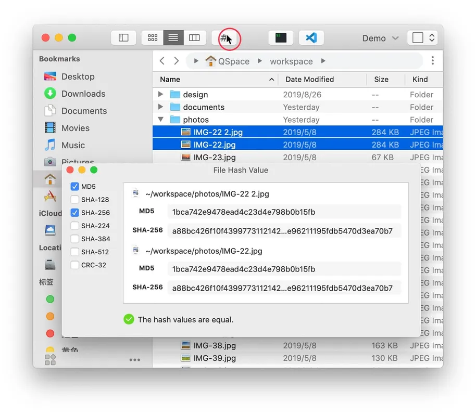The image size is (476, 416).
Task: Expand the design folder
Action: [161, 95]
